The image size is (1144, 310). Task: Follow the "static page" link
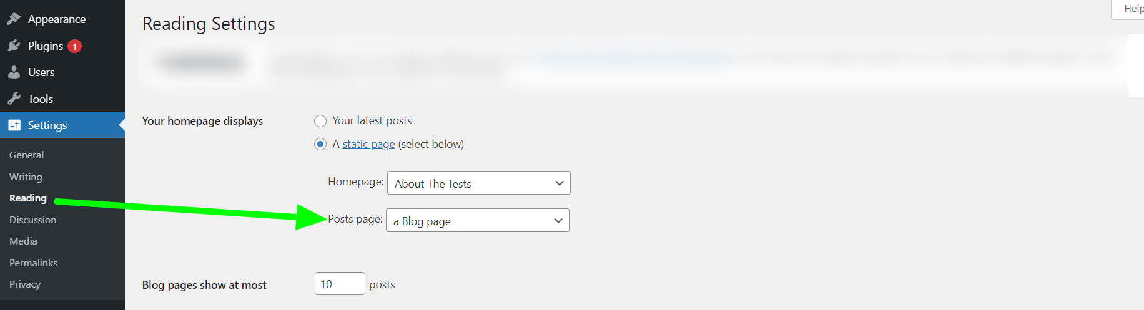coord(368,144)
